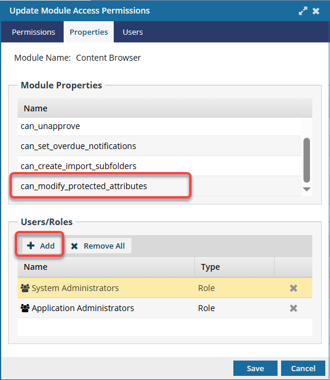This screenshot has height=380, width=330.
Task: Click the module properties scrollbar thumb
Action: (x=306, y=160)
